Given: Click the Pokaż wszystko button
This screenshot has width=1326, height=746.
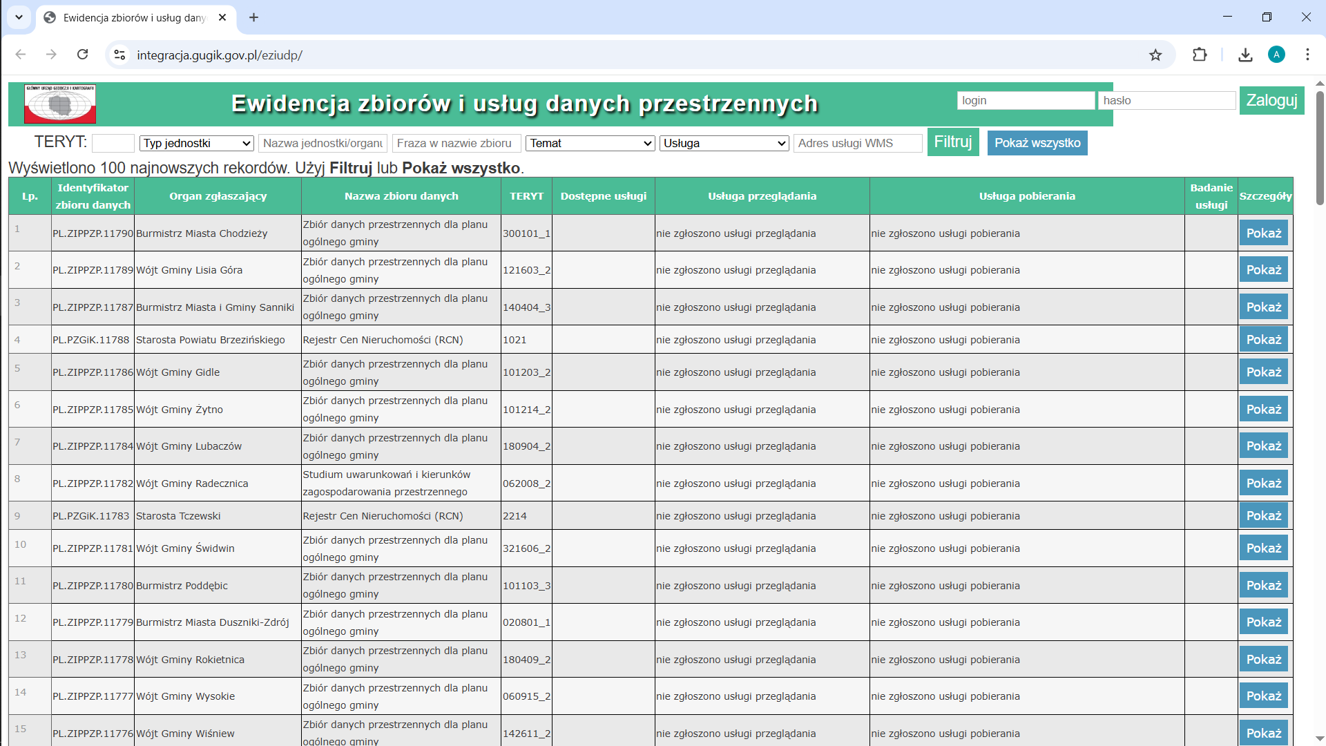Looking at the screenshot, I should 1037,143.
